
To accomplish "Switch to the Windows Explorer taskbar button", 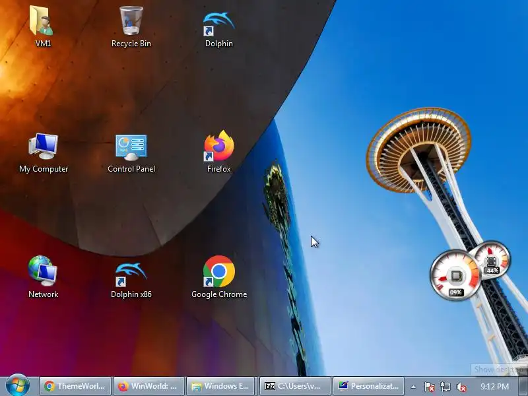I will coord(222,386).
